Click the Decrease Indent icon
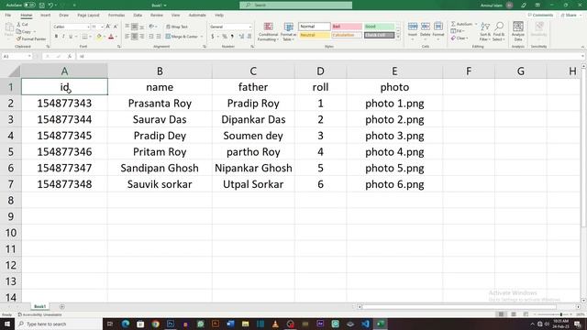Screen dimensions: 587x330 click(x=150, y=37)
